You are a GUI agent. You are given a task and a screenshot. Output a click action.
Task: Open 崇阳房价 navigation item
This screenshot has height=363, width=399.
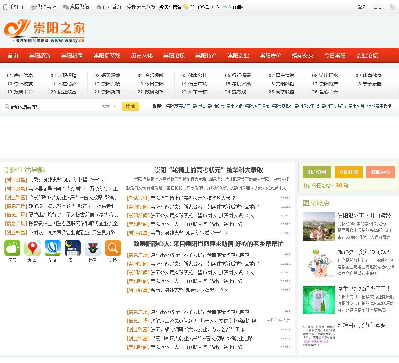pyautogui.click(x=271, y=55)
